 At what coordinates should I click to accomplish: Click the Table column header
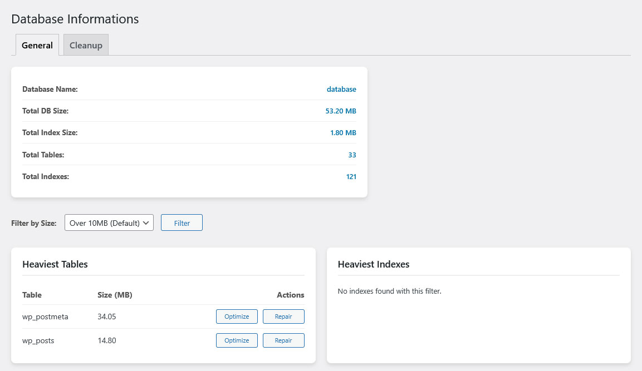pyautogui.click(x=32, y=295)
